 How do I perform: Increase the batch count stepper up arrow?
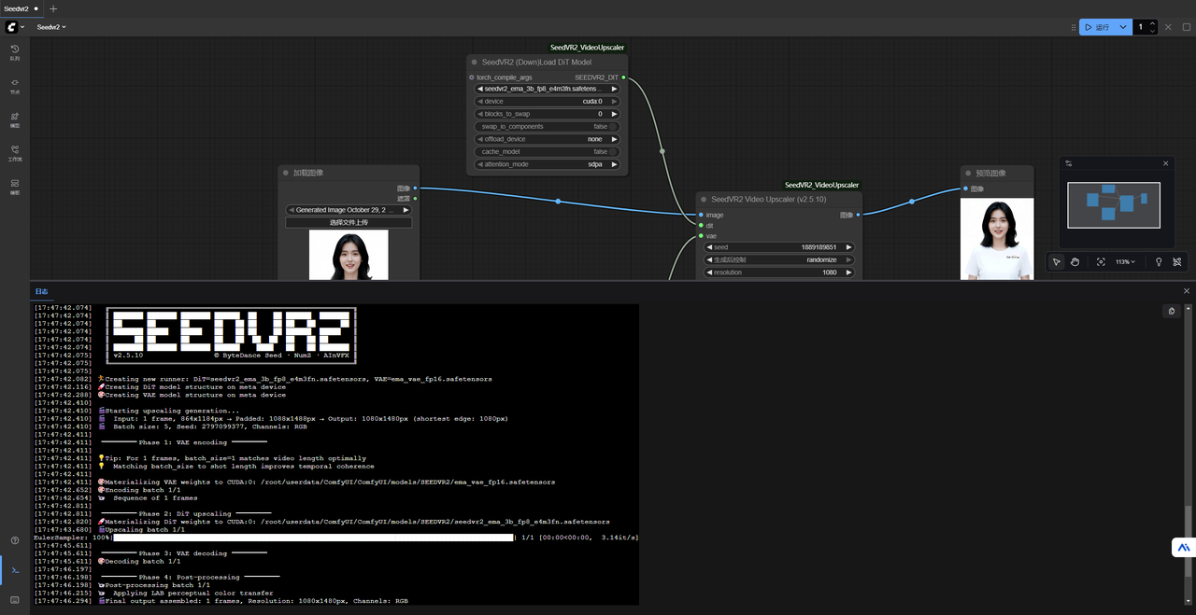1152,23
